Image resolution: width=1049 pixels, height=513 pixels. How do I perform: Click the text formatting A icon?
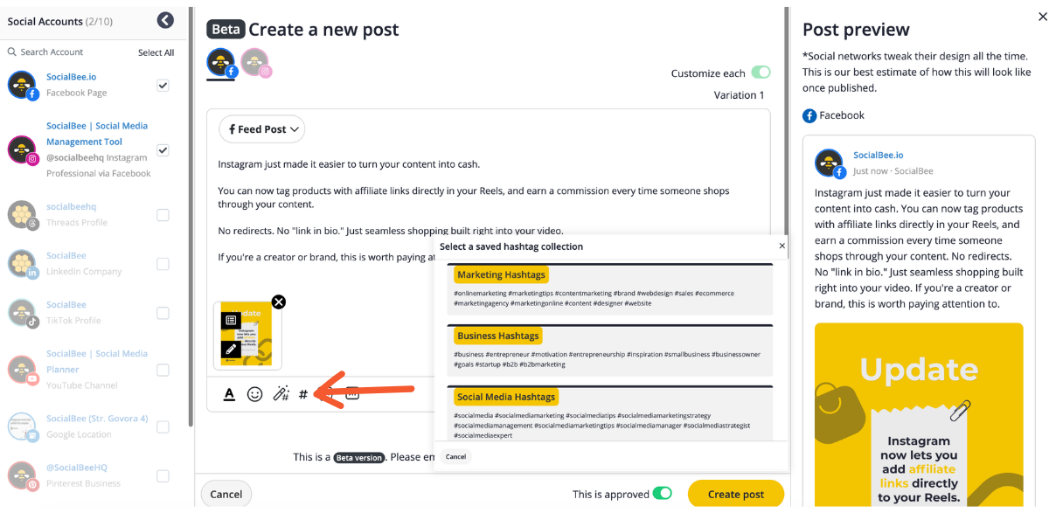229,394
